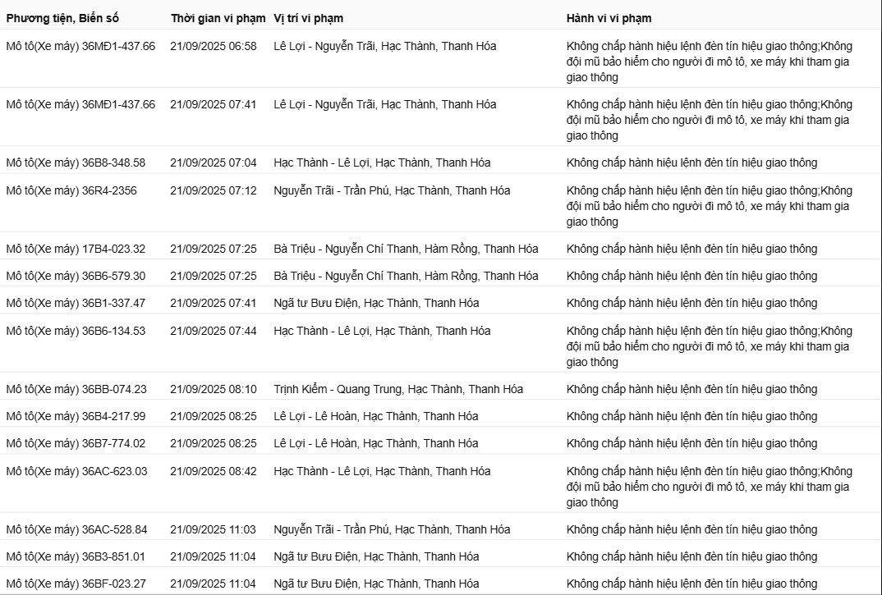Select plate 36BF-023.27 in last row
Viewport: 882px width, 595px height.
pyautogui.click(x=76, y=584)
